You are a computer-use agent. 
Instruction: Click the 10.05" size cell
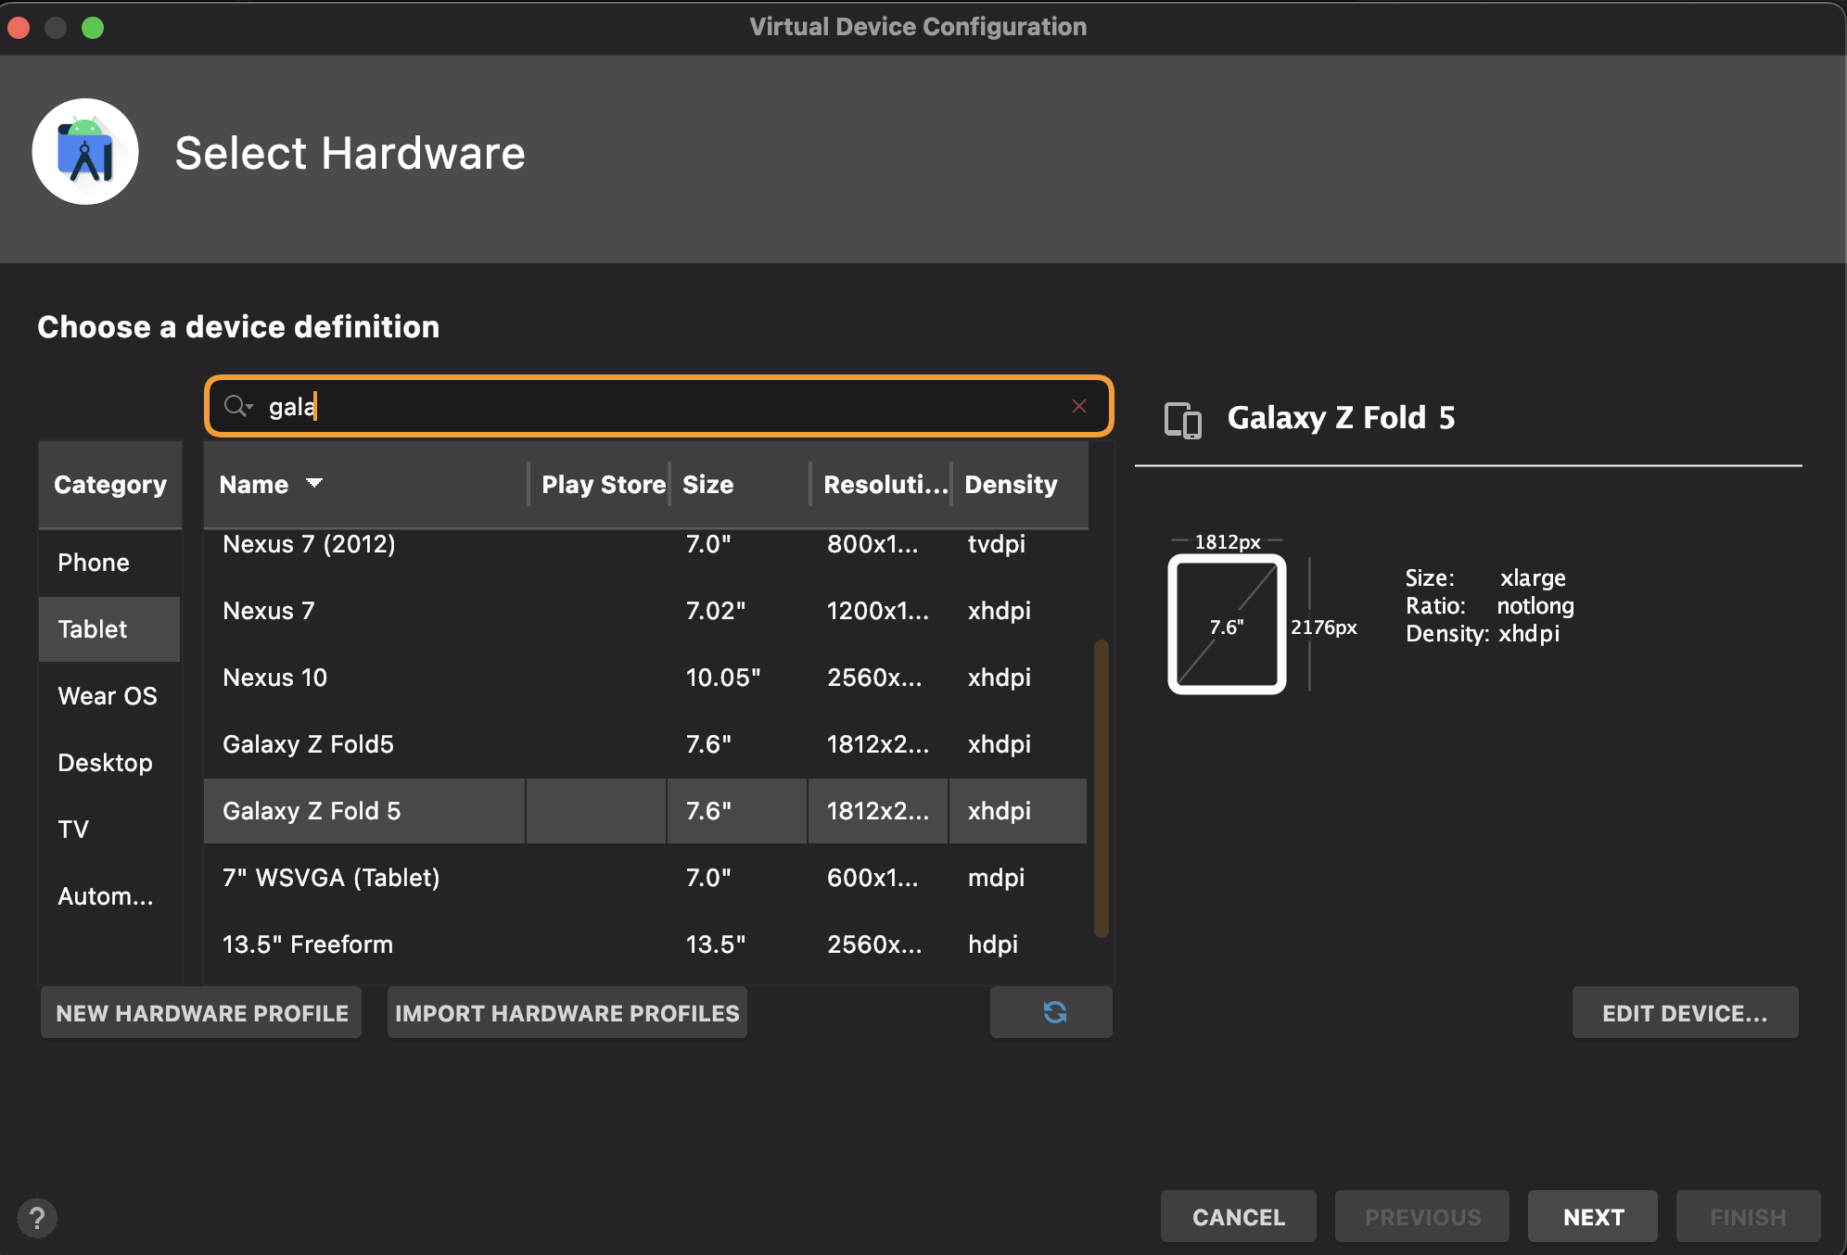click(x=723, y=678)
